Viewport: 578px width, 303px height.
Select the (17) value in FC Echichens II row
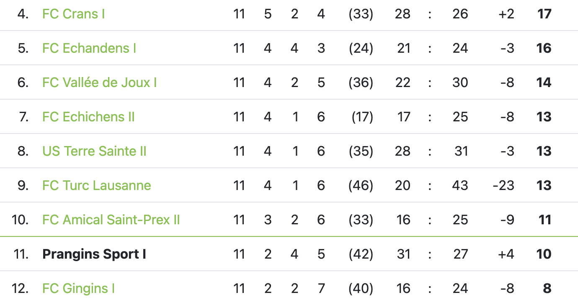362,117
